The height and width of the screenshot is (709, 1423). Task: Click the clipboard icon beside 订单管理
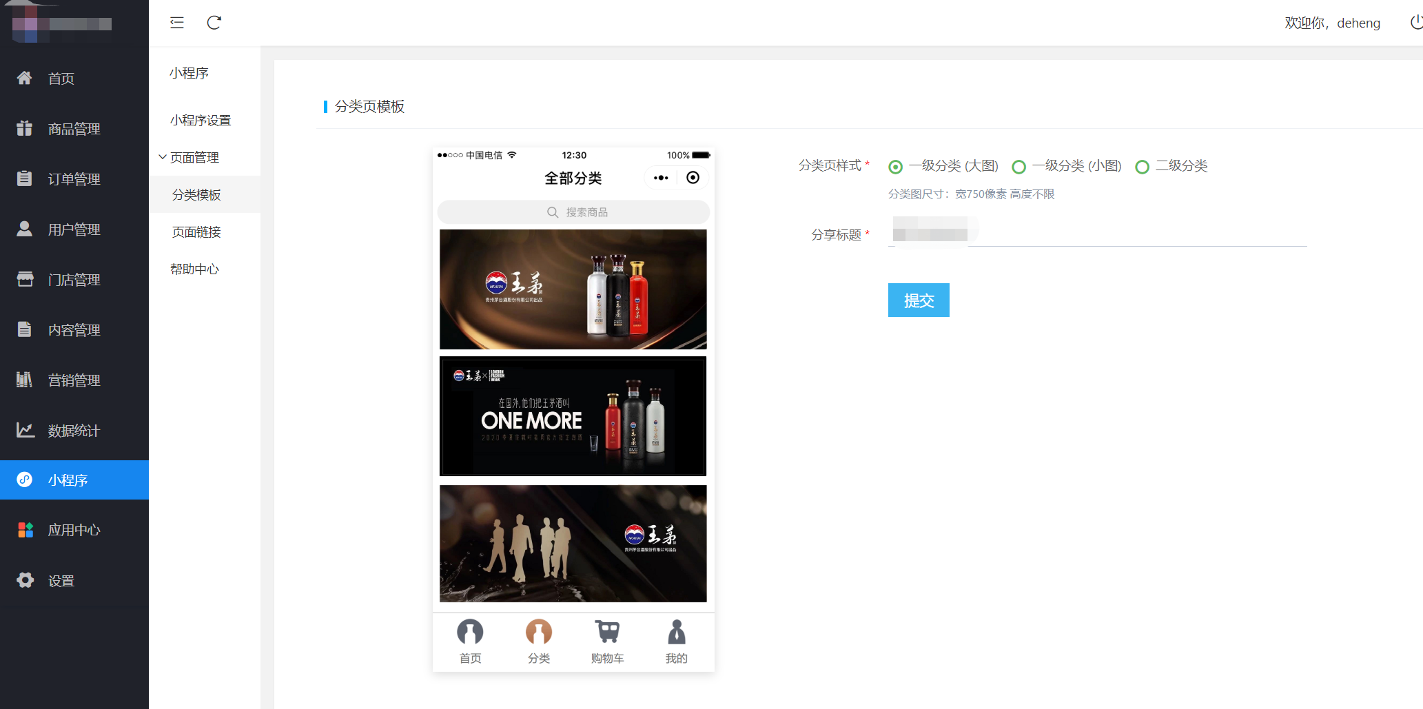(x=25, y=178)
